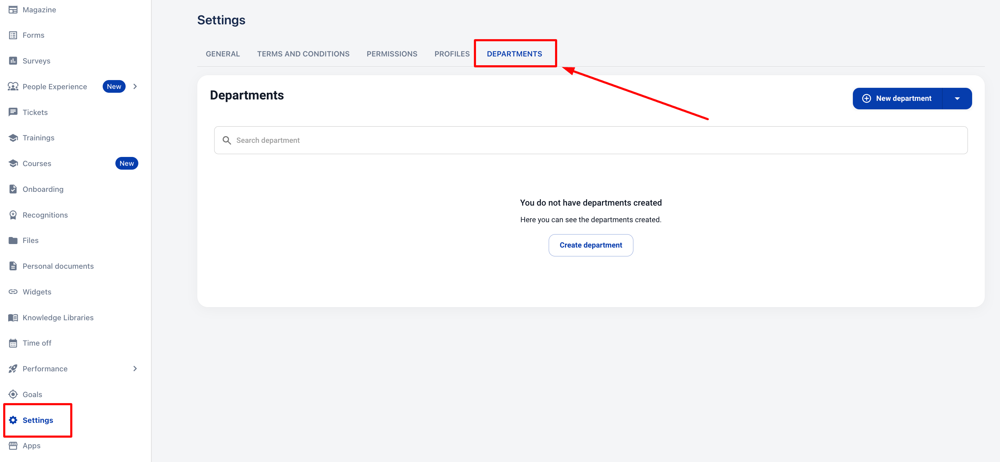Expand the Performance submenu chevron
The image size is (1000, 462).
[135, 369]
